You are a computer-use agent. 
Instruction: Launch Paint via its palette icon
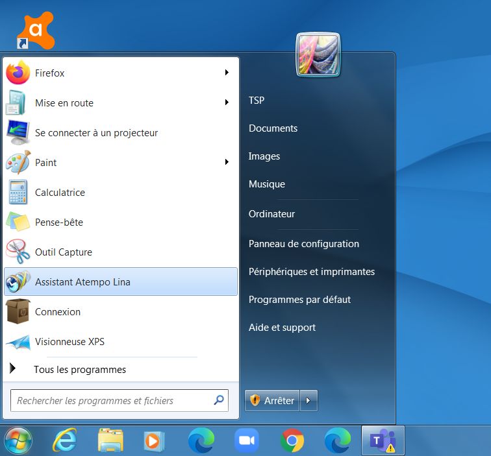pos(18,162)
